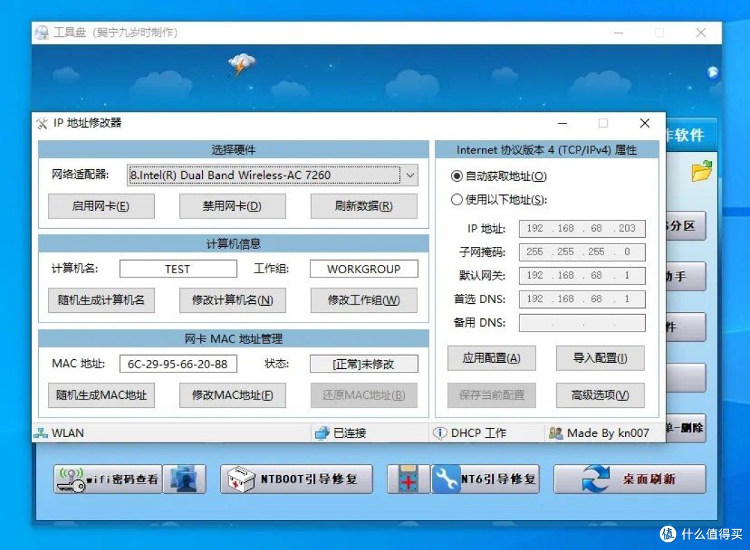The width and height of the screenshot is (750, 550).
Task: Click the wrench icon on NT6引导修复
Action: pos(446,479)
